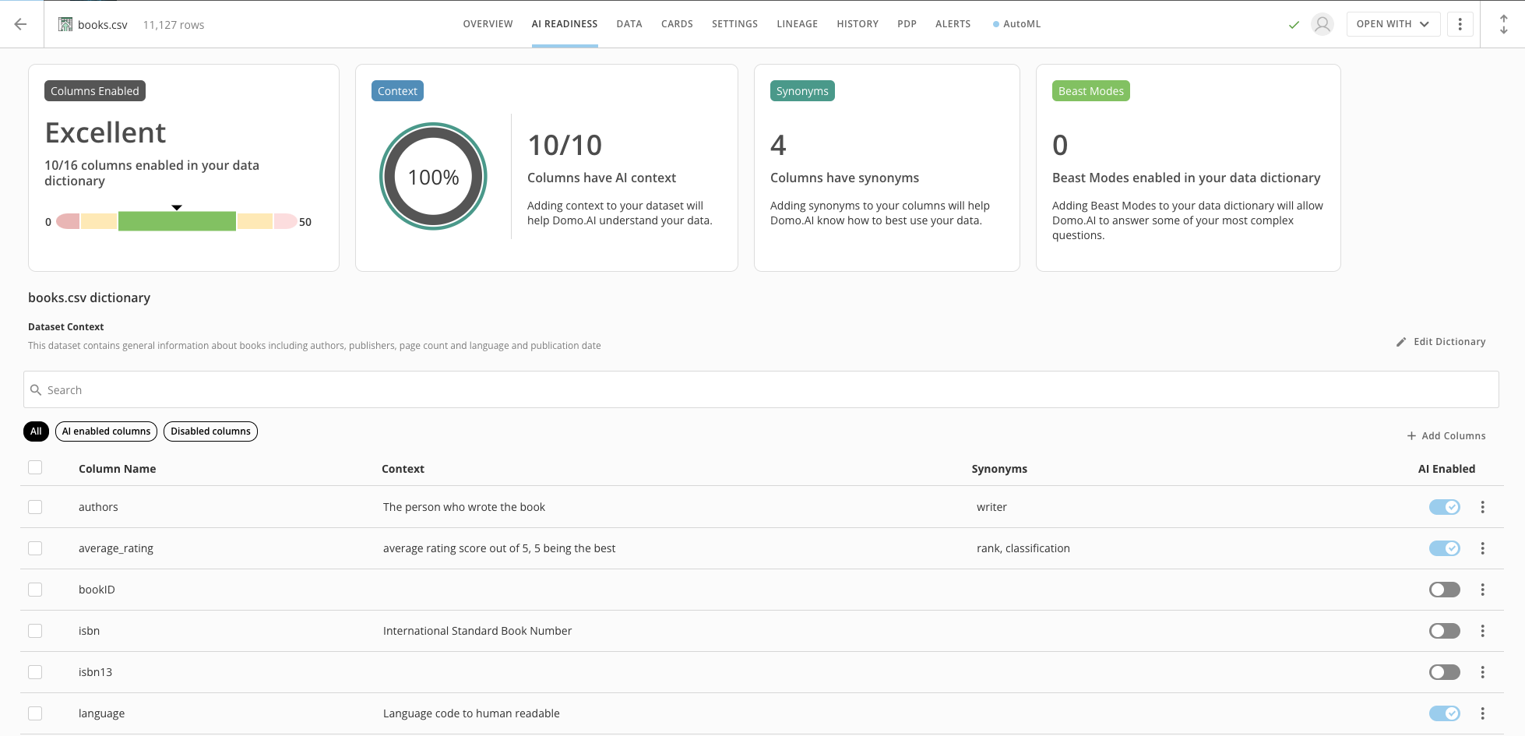
Task: Open more options for average_rating row
Action: tap(1482, 548)
